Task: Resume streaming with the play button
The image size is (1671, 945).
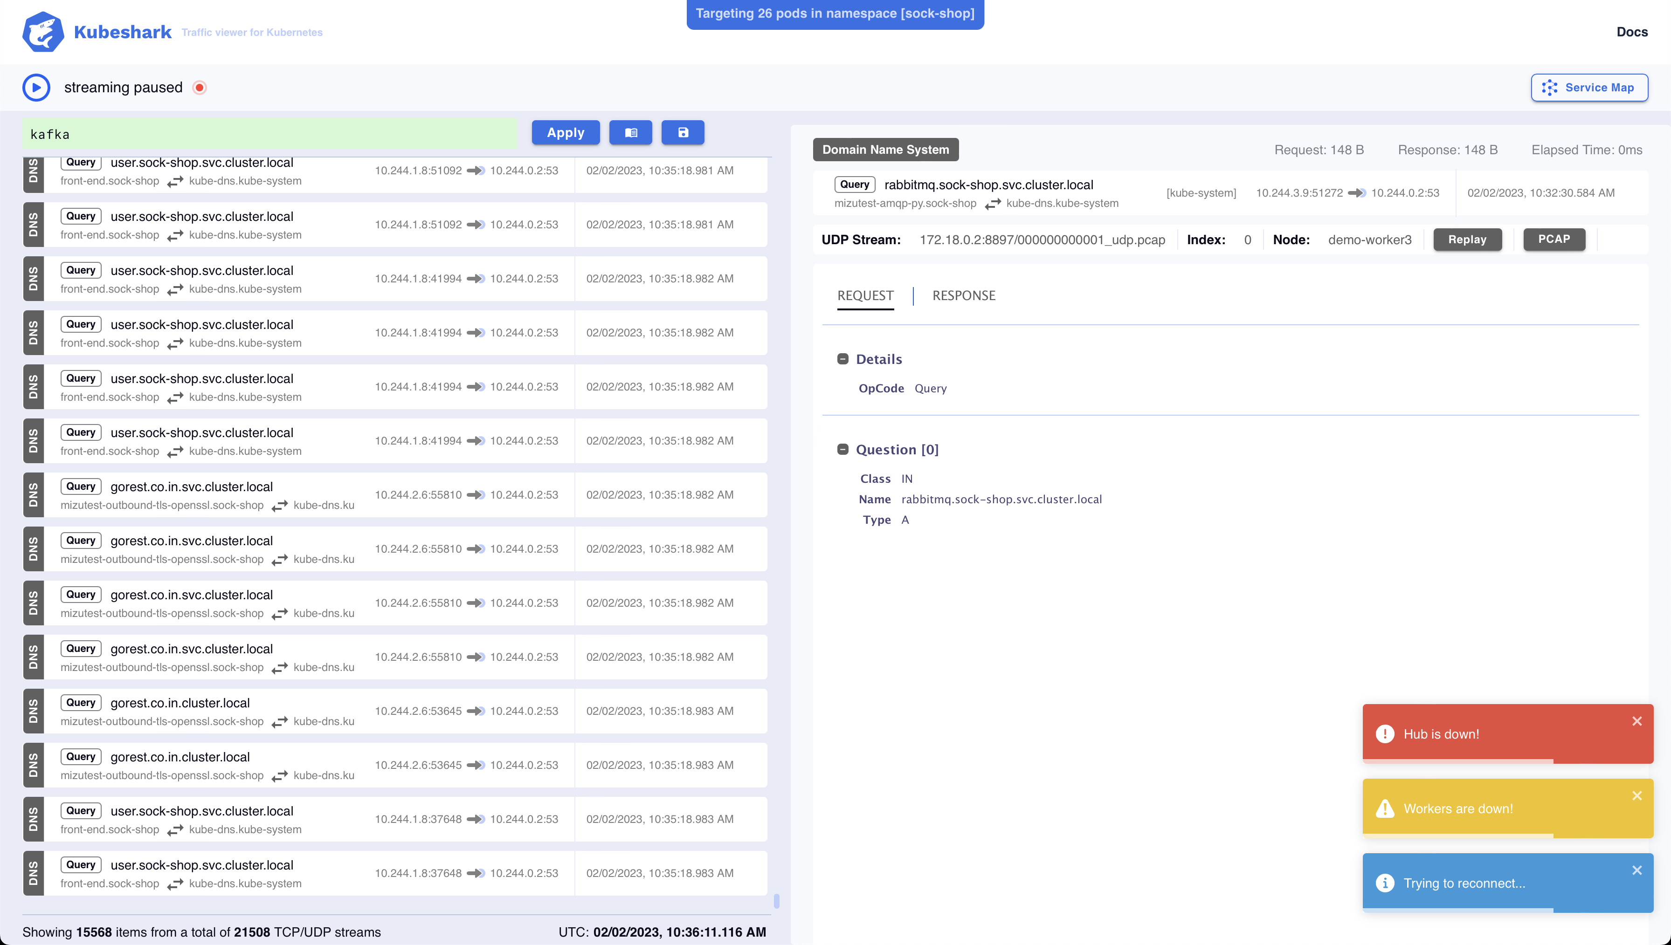Action: click(x=36, y=88)
